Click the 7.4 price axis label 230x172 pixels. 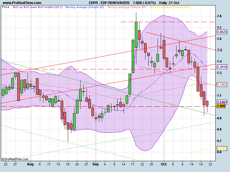(x=219, y=61)
